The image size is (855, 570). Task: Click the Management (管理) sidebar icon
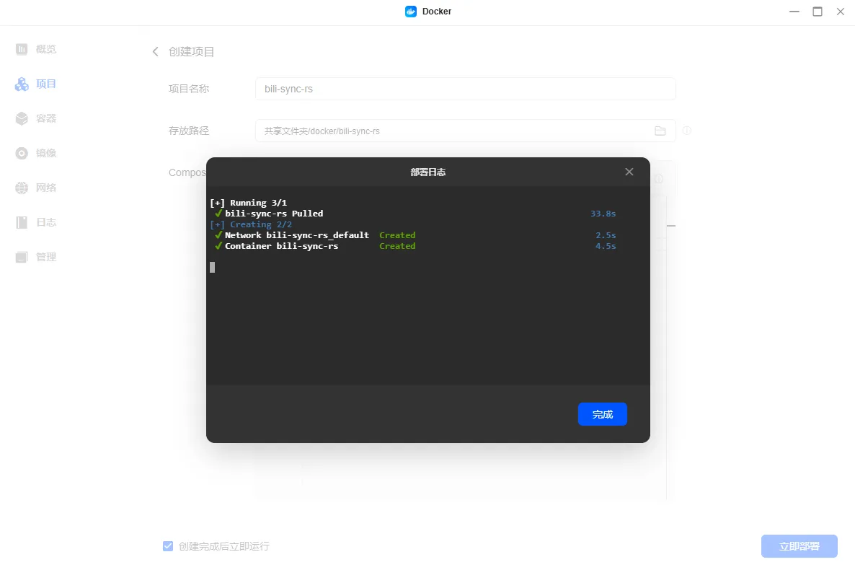[x=22, y=257]
